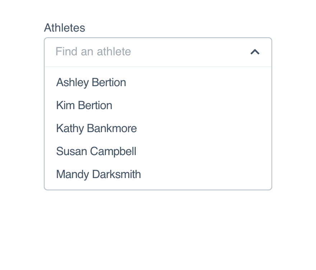Click the last listed athlete, Mandy Darksmith
316x270 pixels.
pos(98,174)
